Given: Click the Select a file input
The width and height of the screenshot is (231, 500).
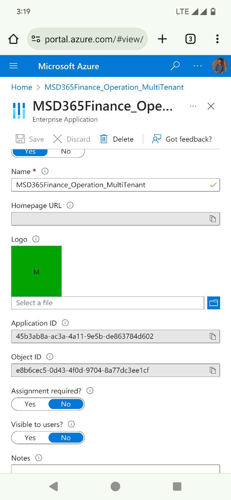Looking at the screenshot, I should click(107, 303).
